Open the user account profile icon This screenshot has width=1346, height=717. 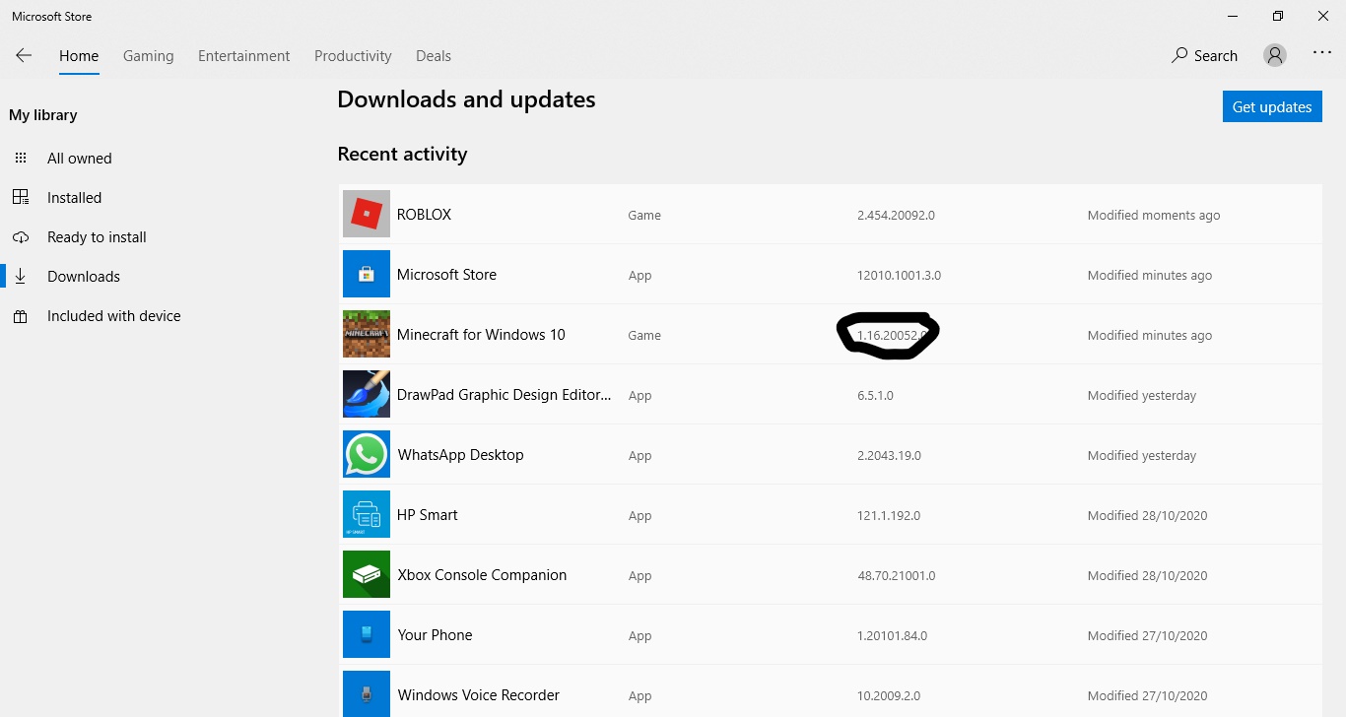[x=1275, y=56]
